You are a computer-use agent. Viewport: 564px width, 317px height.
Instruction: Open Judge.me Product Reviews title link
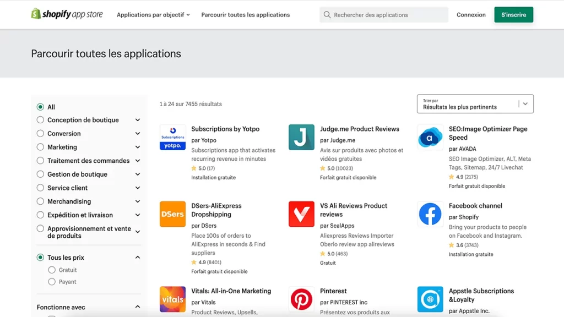click(359, 129)
